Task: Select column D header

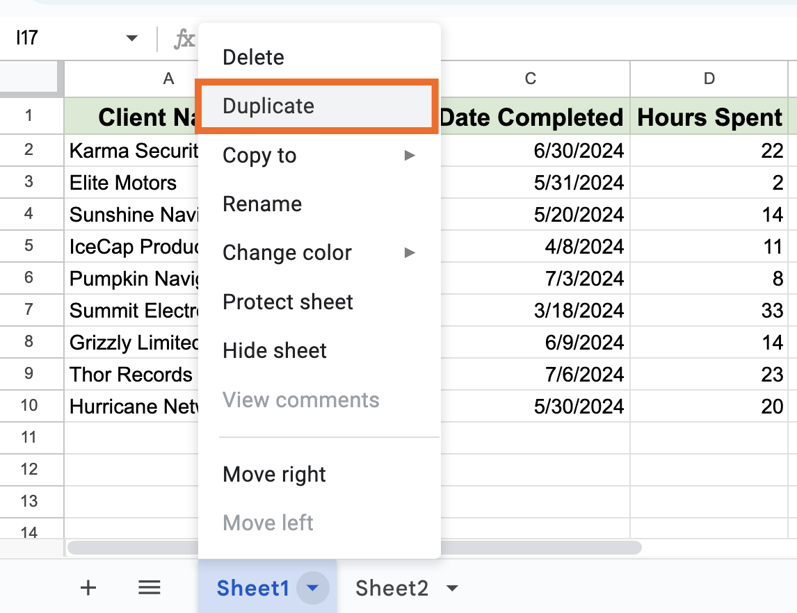Action: (709, 79)
